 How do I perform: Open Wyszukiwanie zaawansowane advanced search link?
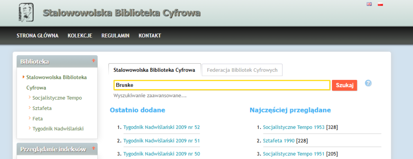coord(150,96)
